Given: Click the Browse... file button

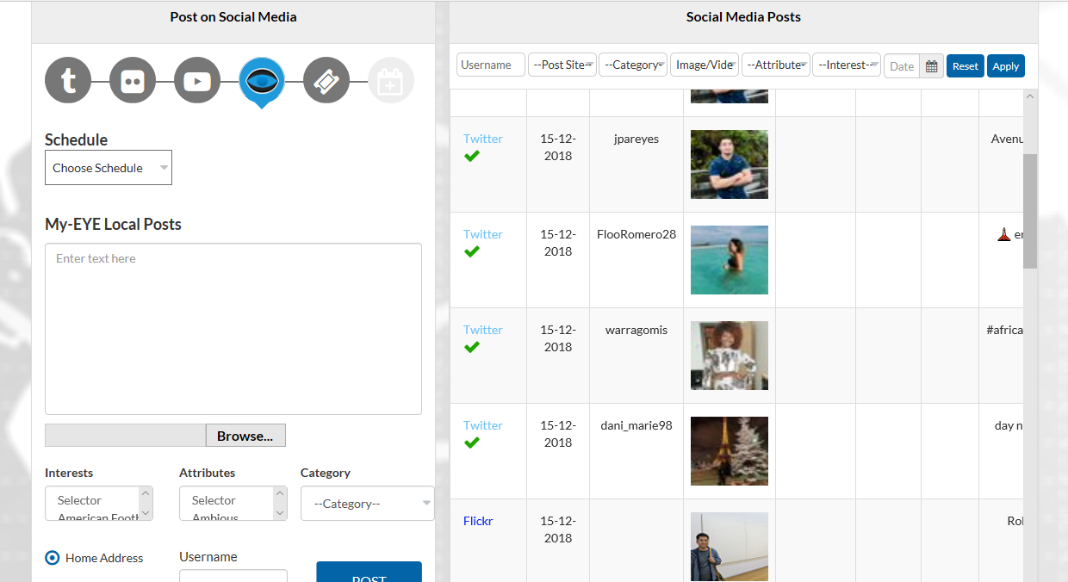Looking at the screenshot, I should point(245,436).
